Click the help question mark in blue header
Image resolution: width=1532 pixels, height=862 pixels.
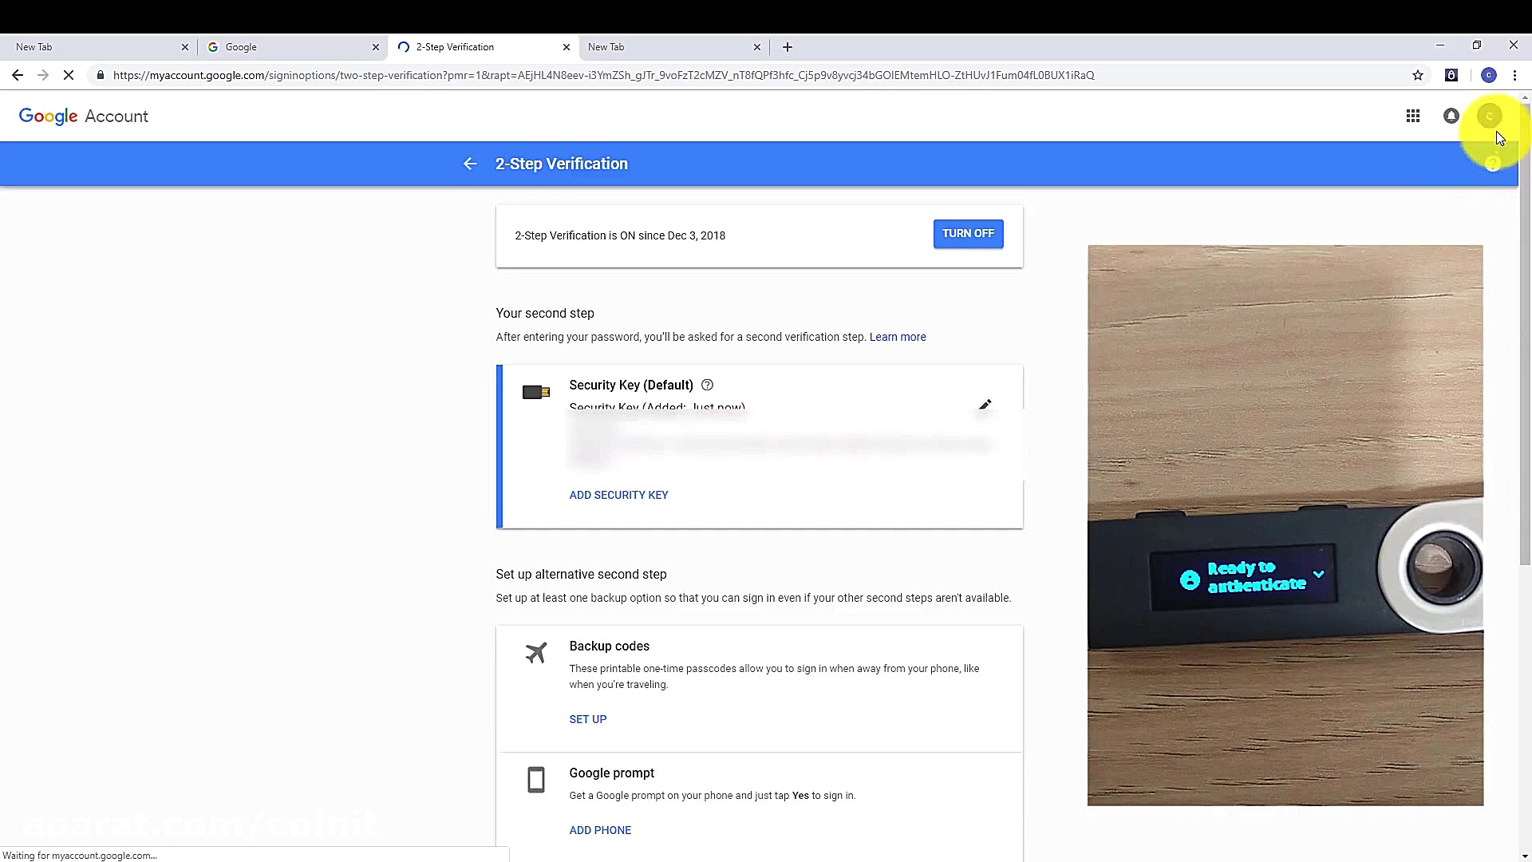coord(1492,164)
